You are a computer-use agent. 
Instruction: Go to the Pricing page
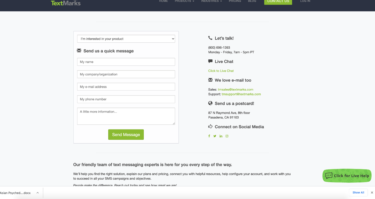(235, 1)
